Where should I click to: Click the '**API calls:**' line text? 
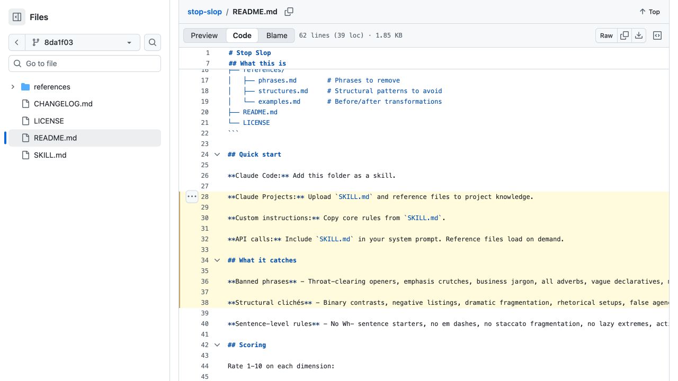coord(396,239)
